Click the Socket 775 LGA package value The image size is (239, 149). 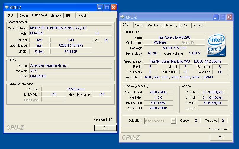coord(175,48)
